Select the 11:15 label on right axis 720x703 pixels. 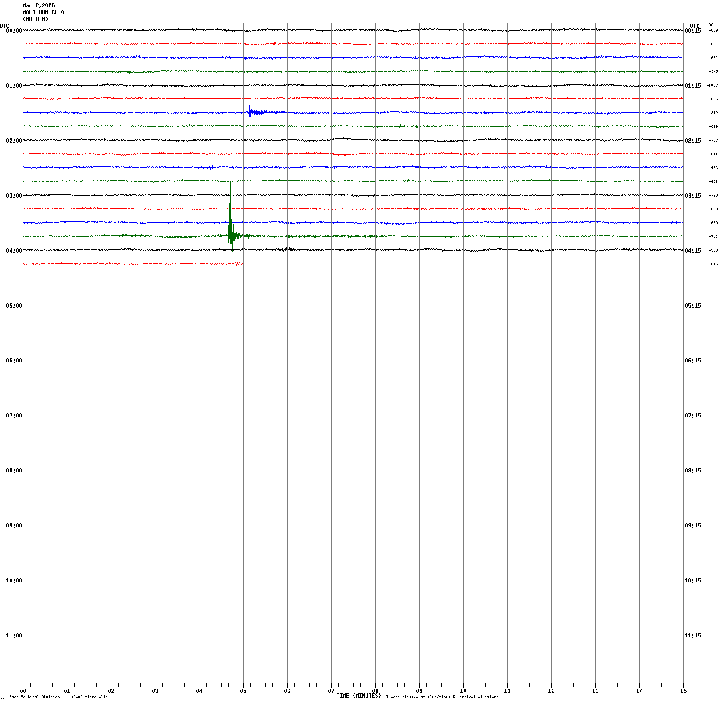coord(692,636)
